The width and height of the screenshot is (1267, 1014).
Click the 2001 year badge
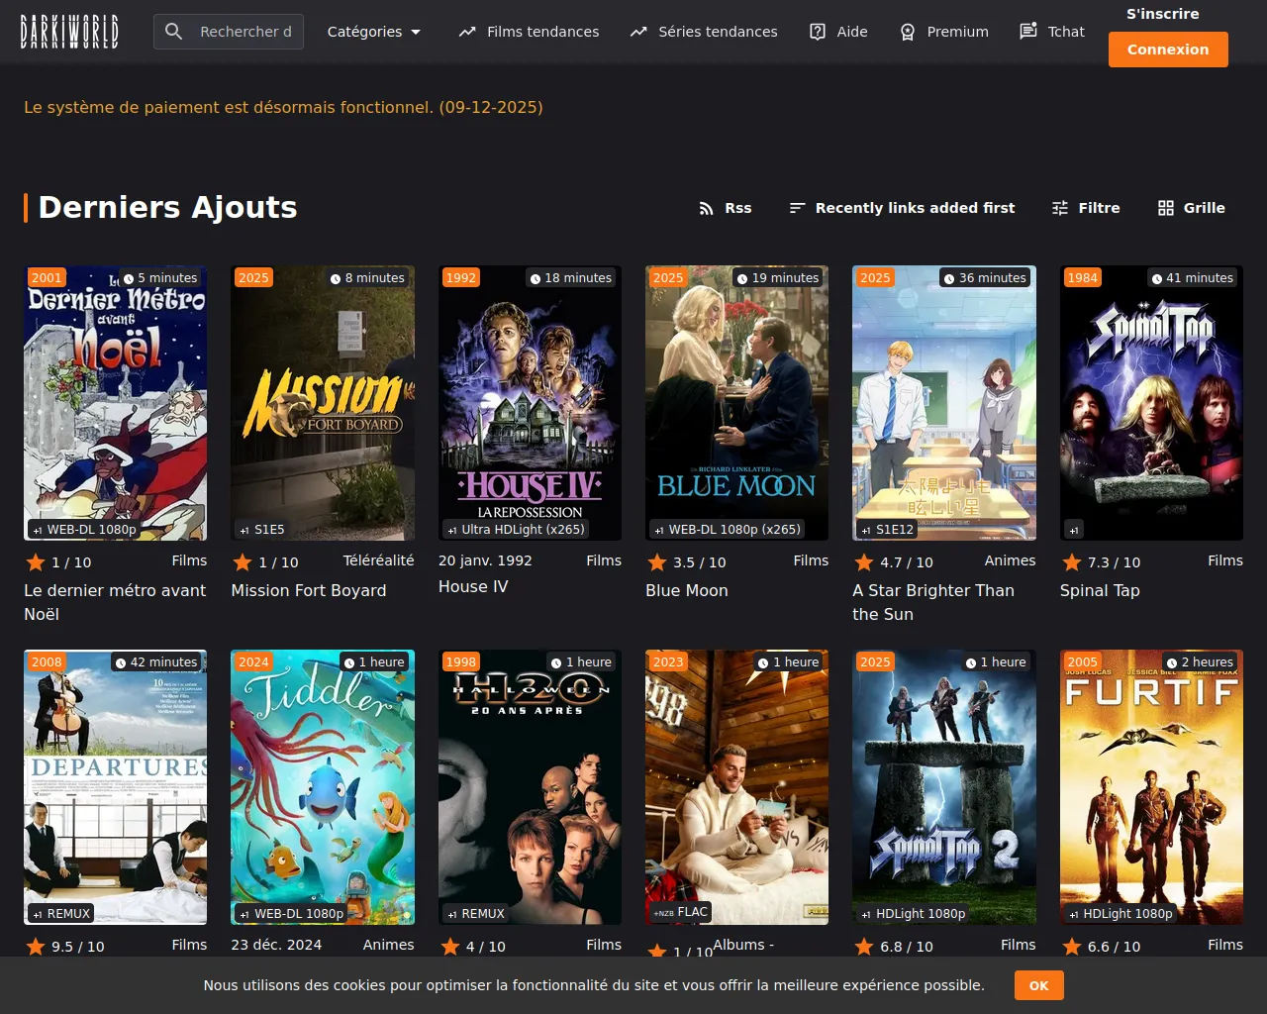click(47, 278)
